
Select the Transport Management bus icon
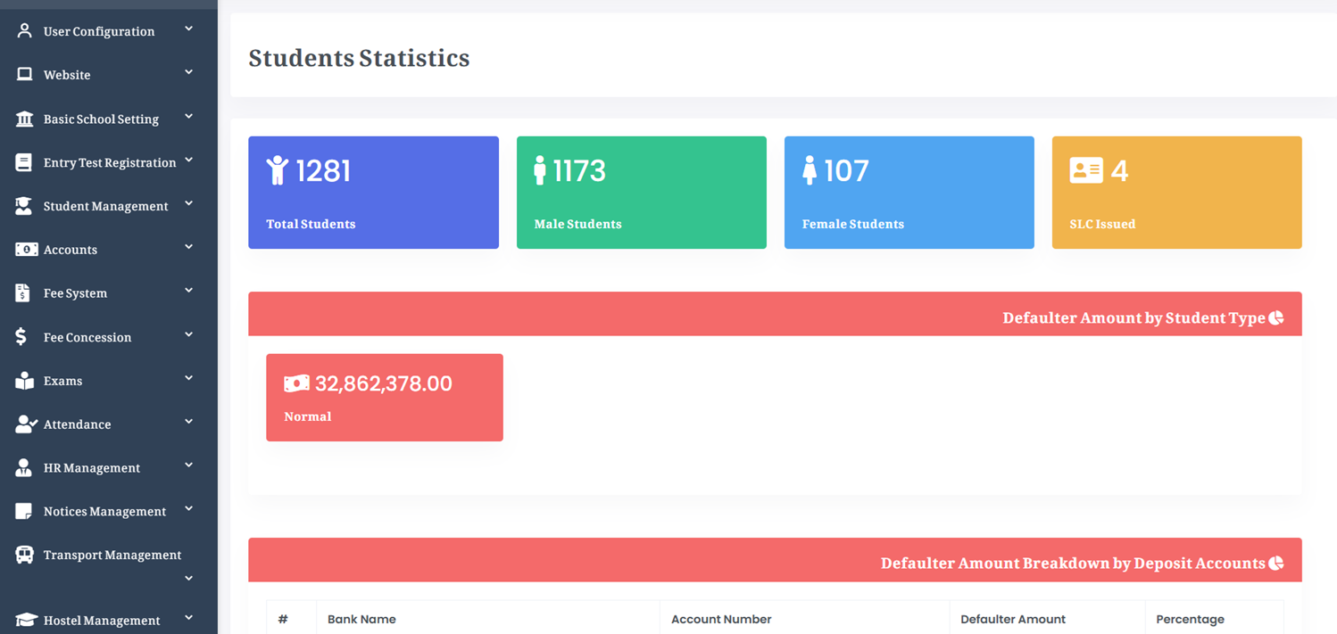pos(23,554)
